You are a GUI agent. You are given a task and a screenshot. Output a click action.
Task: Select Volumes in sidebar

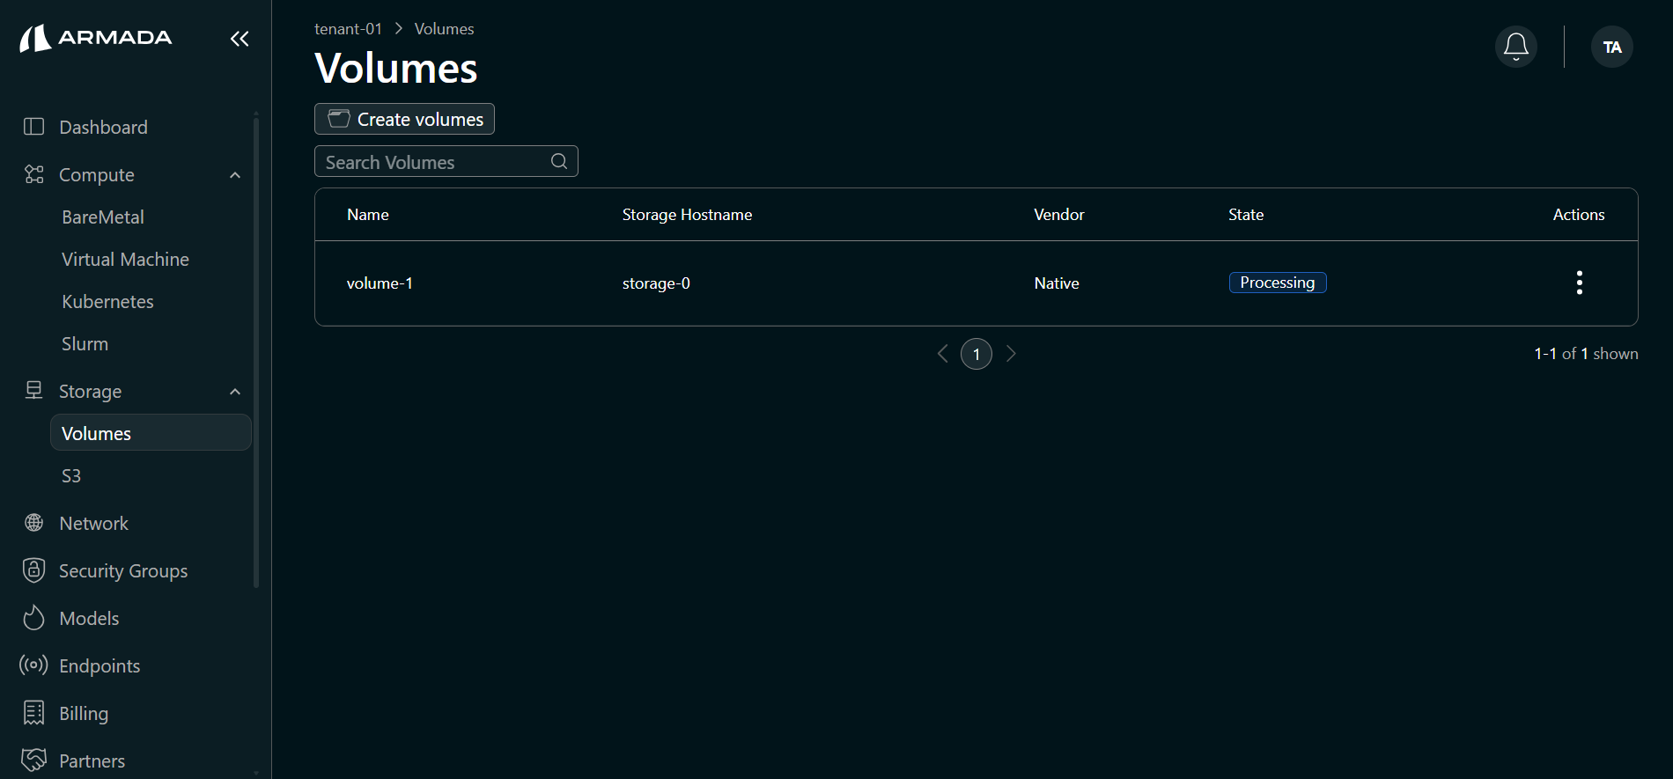pyautogui.click(x=151, y=433)
